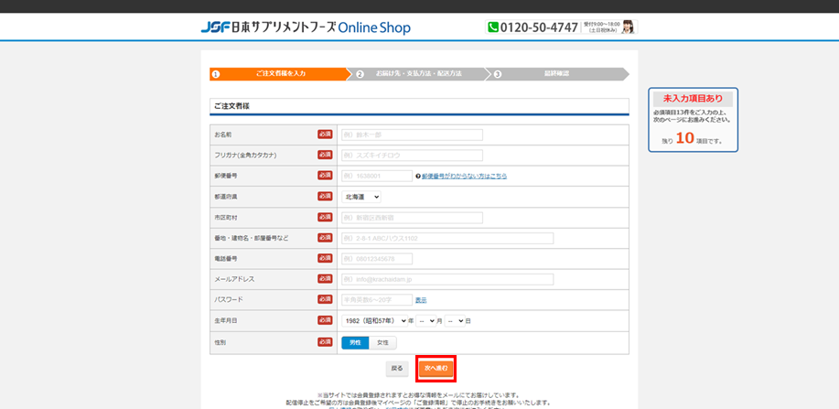839x409 pixels.
Task: Click step 3 circle number icon
Action: [498, 74]
